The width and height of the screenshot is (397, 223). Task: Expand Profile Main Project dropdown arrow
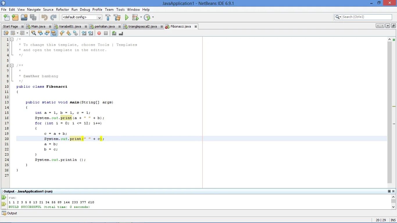coord(153,17)
